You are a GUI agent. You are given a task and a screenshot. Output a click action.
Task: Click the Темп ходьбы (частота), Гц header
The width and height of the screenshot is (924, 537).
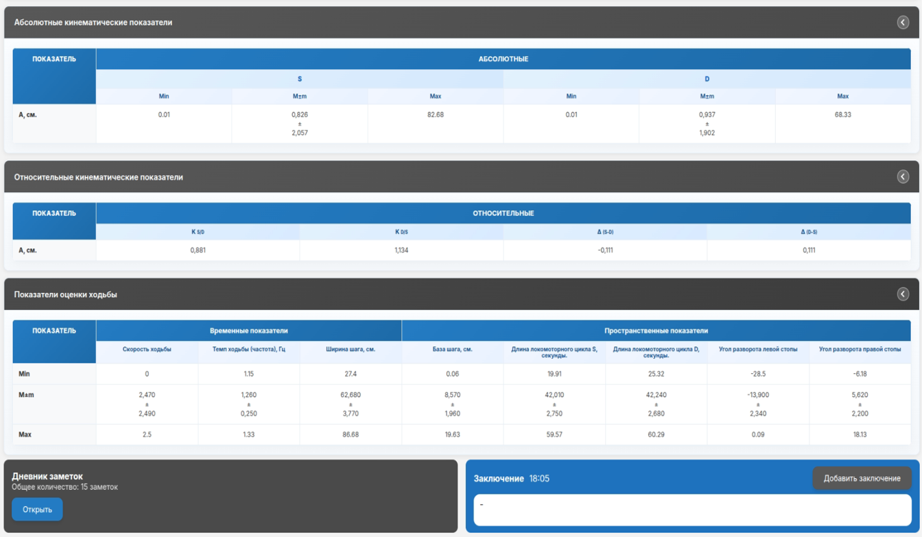coord(249,350)
